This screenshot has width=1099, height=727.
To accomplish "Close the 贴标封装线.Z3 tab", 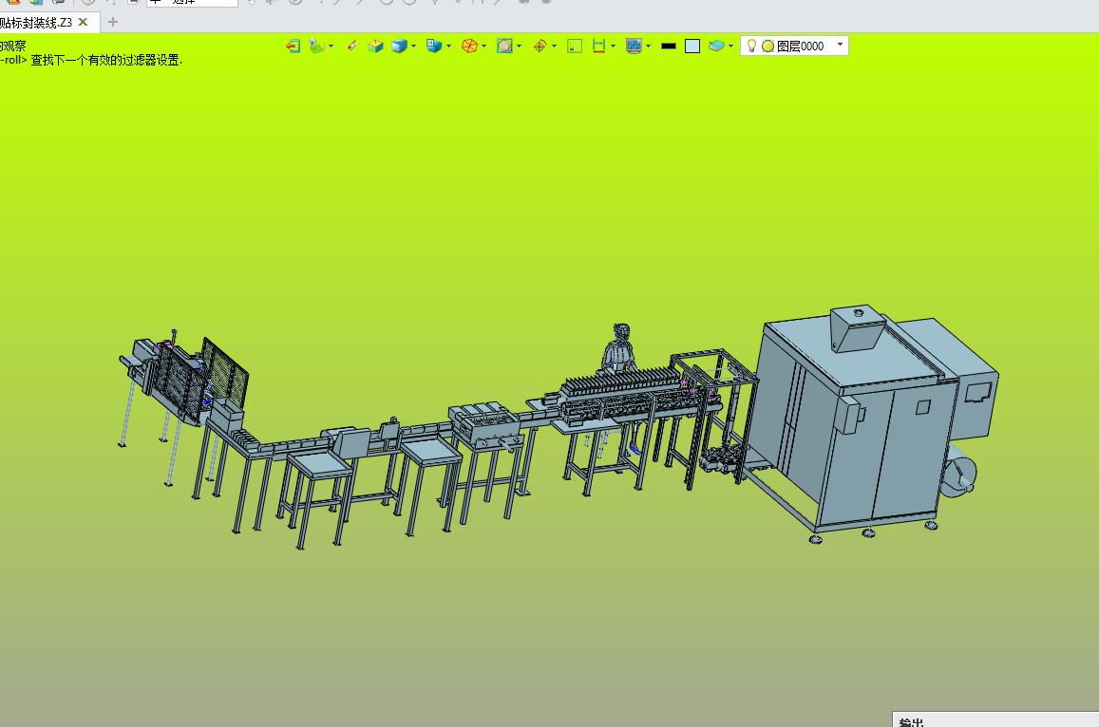I will 83,23.
